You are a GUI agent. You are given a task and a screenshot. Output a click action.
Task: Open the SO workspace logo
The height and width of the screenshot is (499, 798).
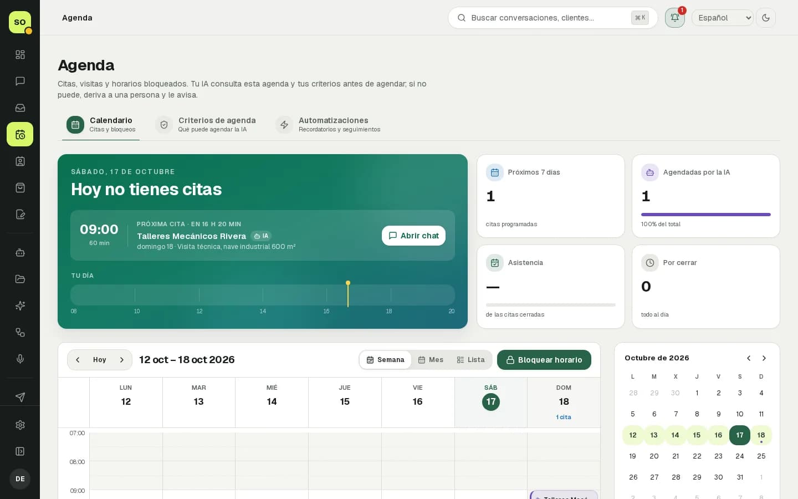[x=20, y=22]
